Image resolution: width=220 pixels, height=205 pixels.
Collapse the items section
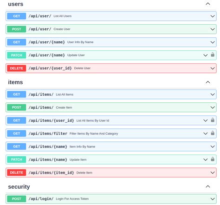click(x=208, y=82)
